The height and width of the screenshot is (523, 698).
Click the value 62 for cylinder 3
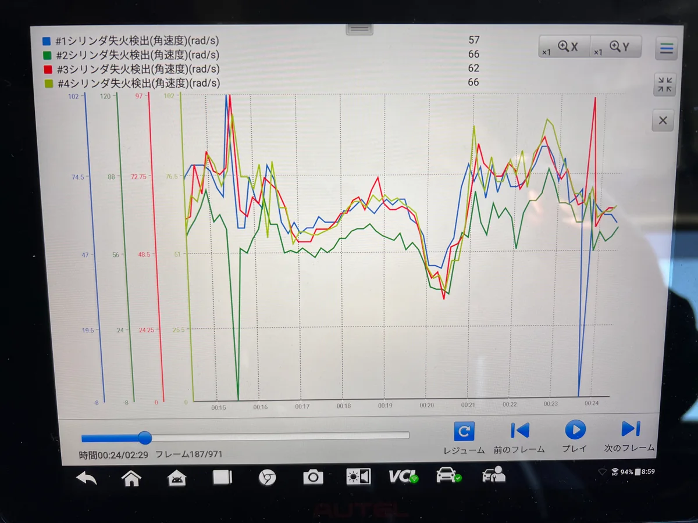pyautogui.click(x=473, y=68)
